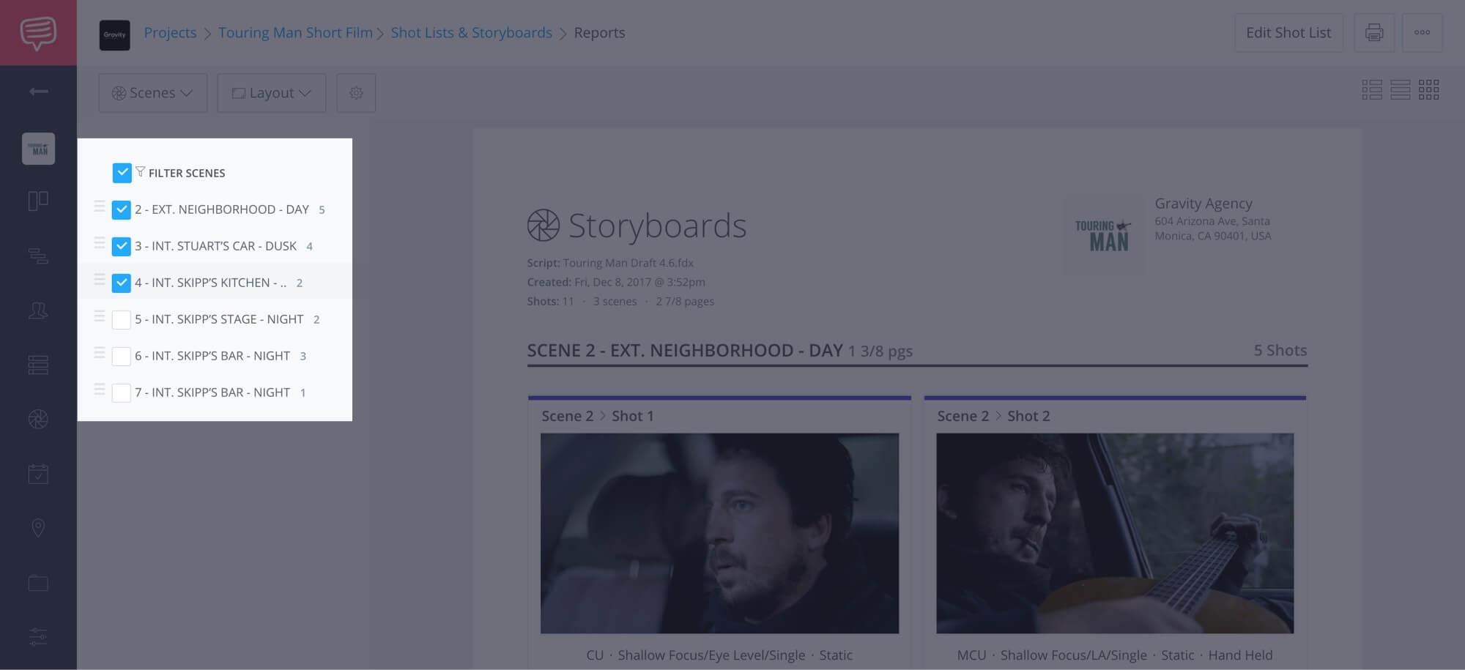This screenshot has width=1465, height=670.
Task: Open the Scenes dropdown
Action: tap(152, 93)
